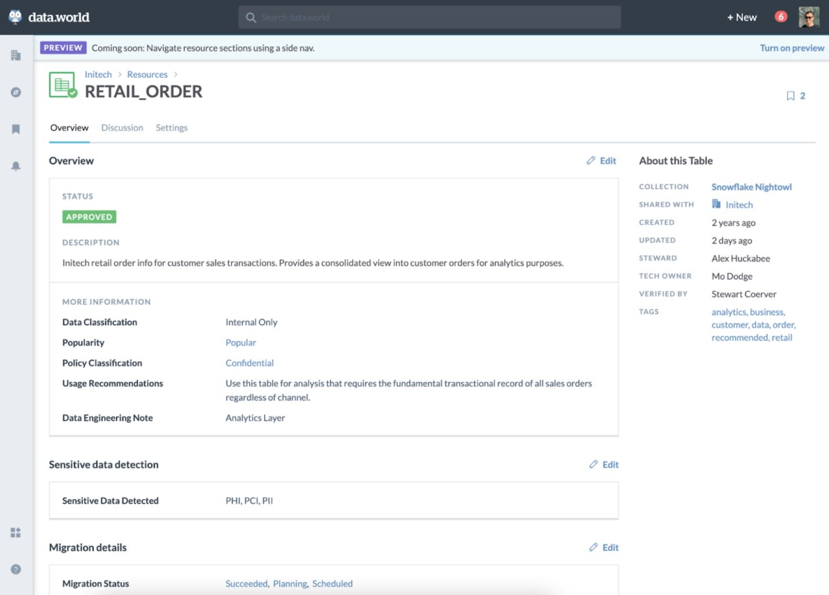This screenshot has width=829, height=595.
Task: Click the pencil icon for Sensitive data detection
Action: [x=593, y=464]
